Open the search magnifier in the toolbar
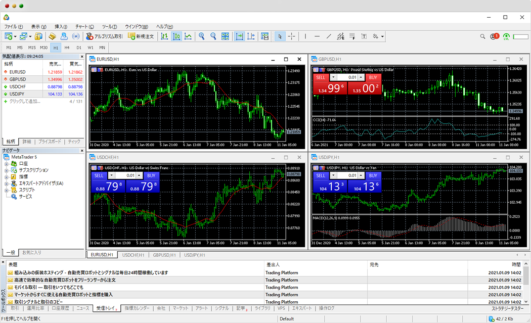Image resolution: width=531 pixels, height=323 pixels. pos(482,36)
